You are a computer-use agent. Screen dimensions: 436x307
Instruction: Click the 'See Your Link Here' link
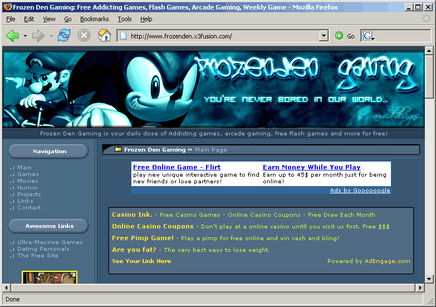[x=141, y=261]
